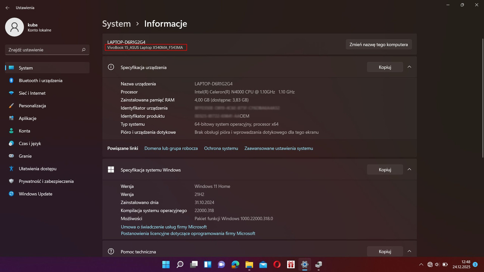Open Czas i język settings
The height and width of the screenshot is (272, 484).
click(x=47, y=144)
